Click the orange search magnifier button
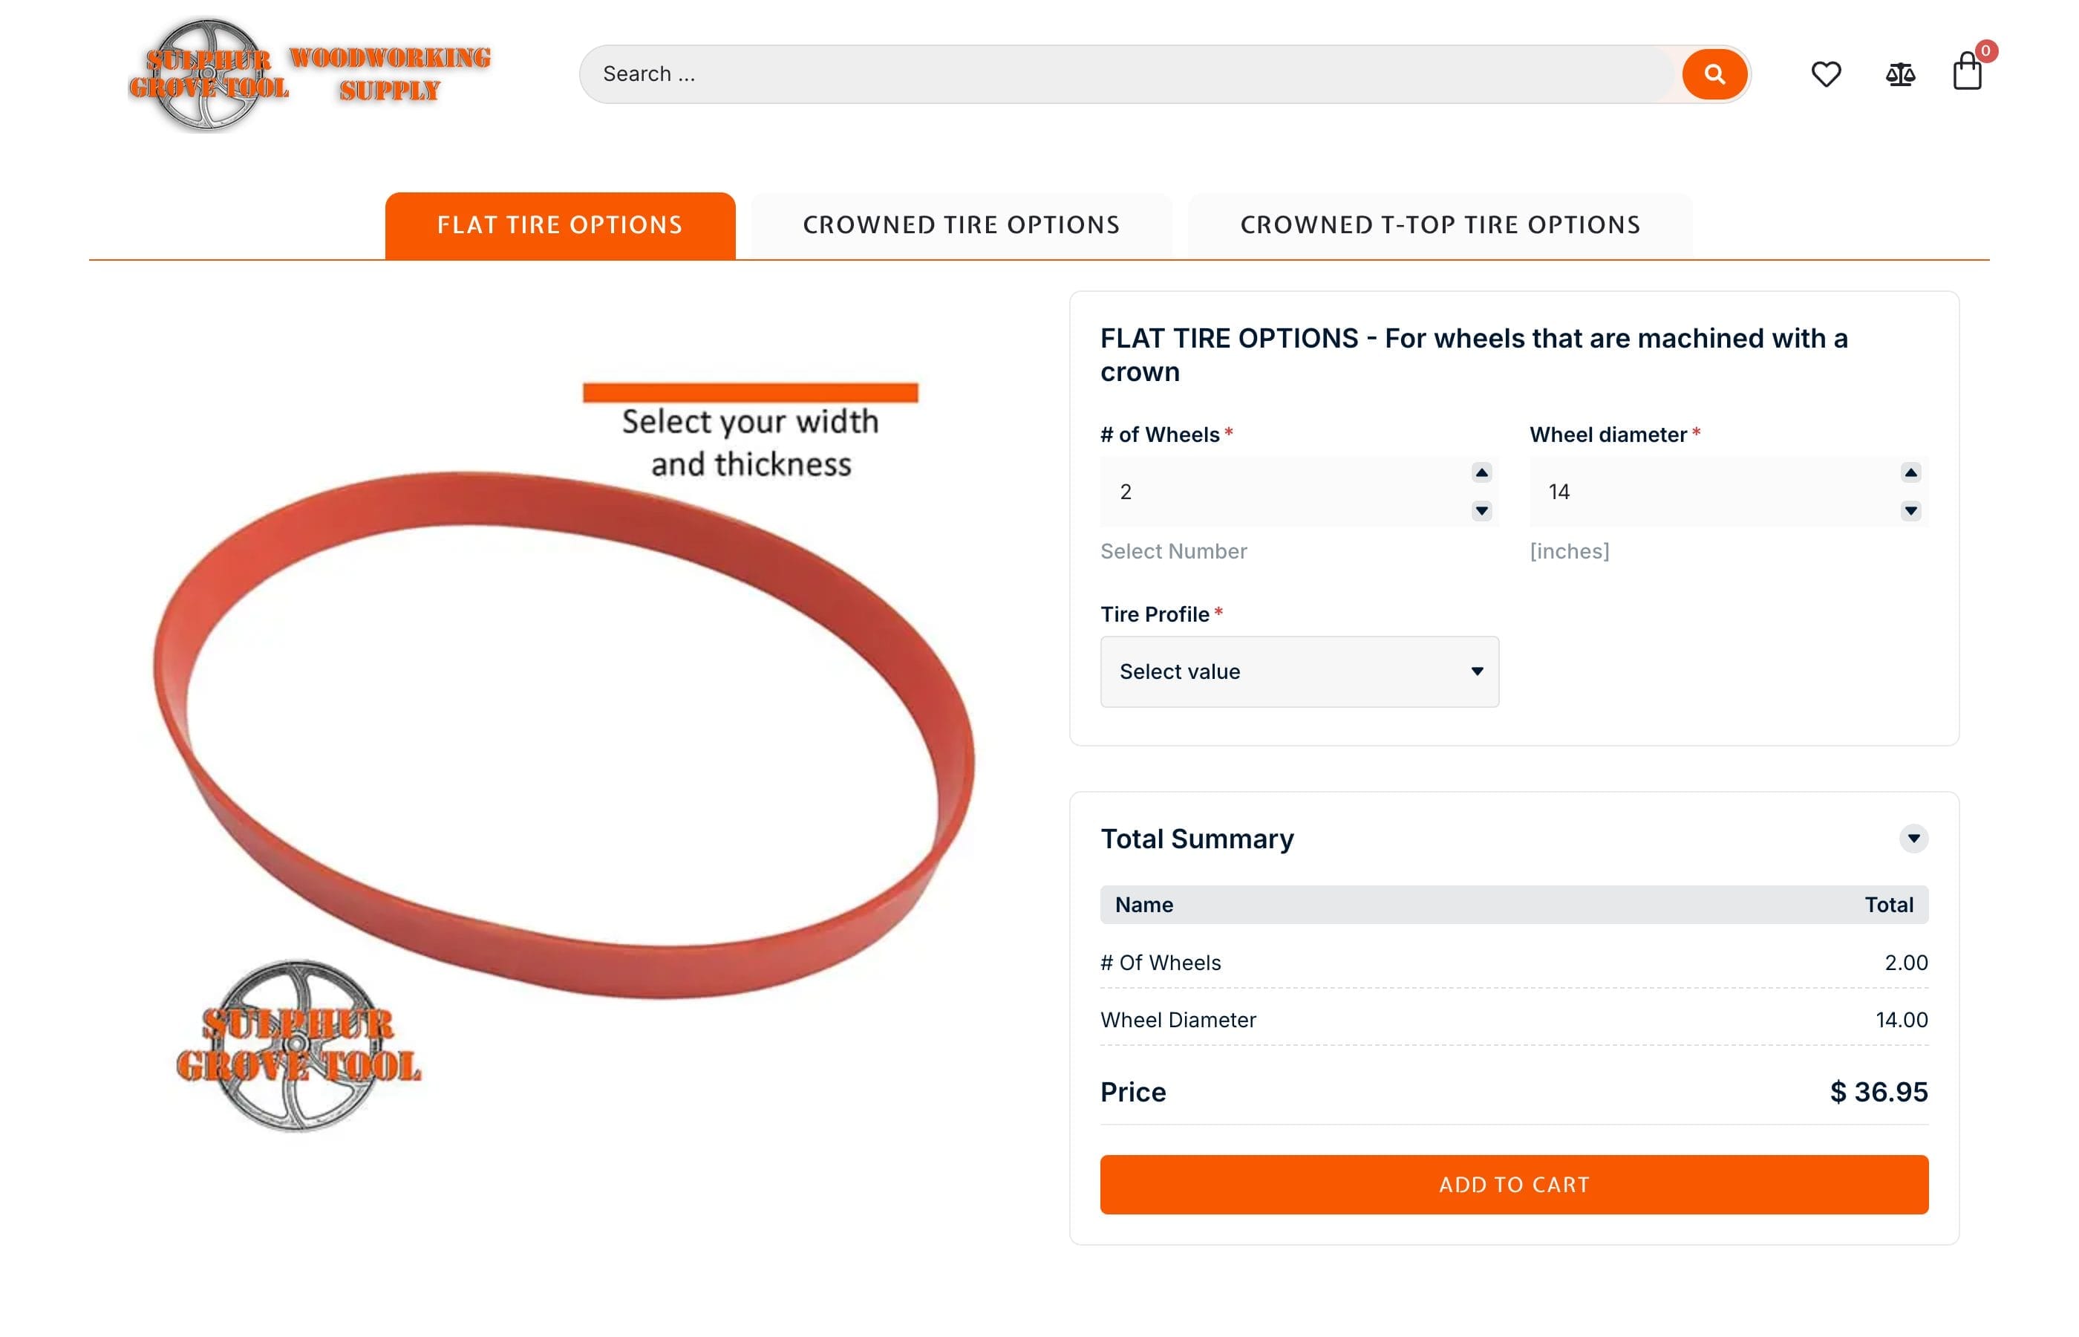The height and width of the screenshot is (1337, 2079). pos(1714,74)
